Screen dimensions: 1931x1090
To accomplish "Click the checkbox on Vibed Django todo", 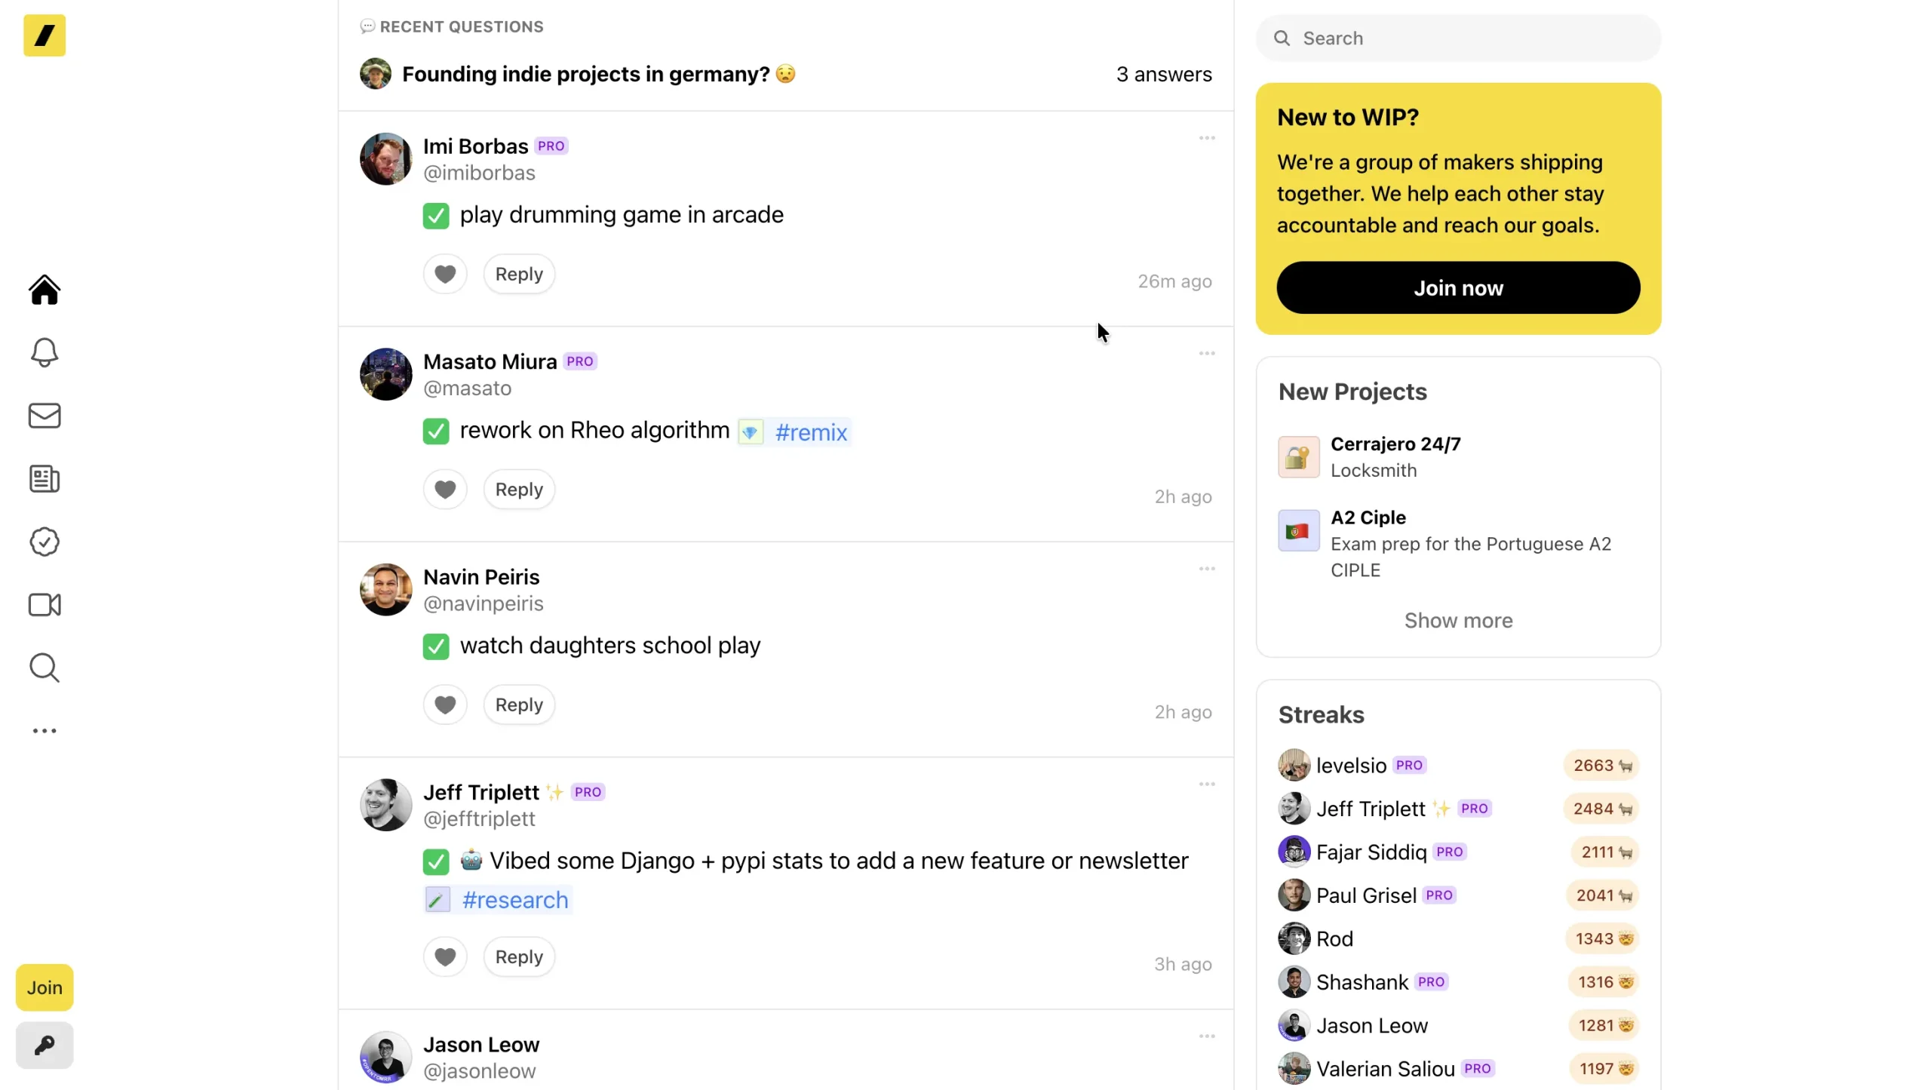I will (x=436, y=861).
